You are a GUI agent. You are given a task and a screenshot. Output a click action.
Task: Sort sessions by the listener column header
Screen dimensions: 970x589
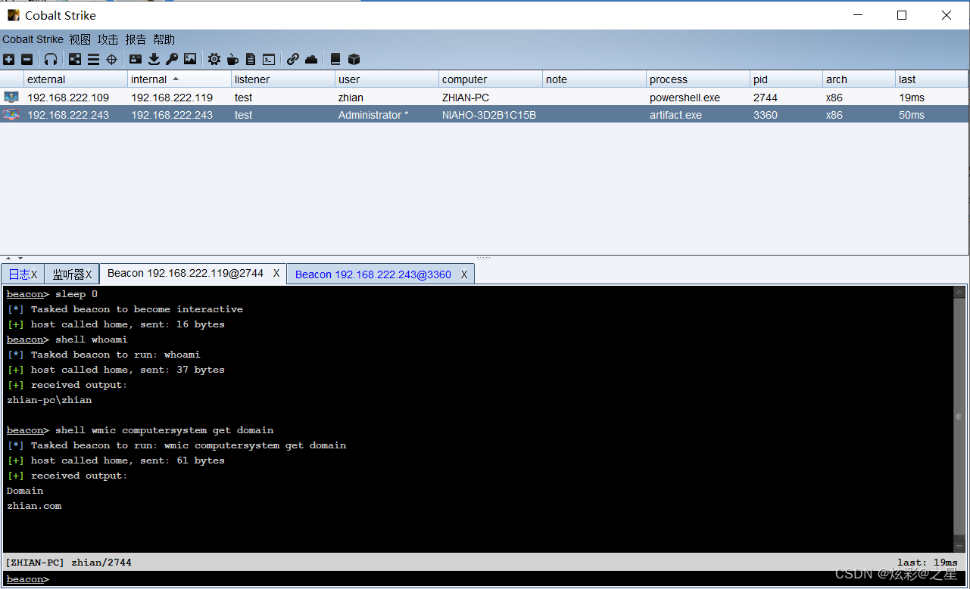click(283, 79)
